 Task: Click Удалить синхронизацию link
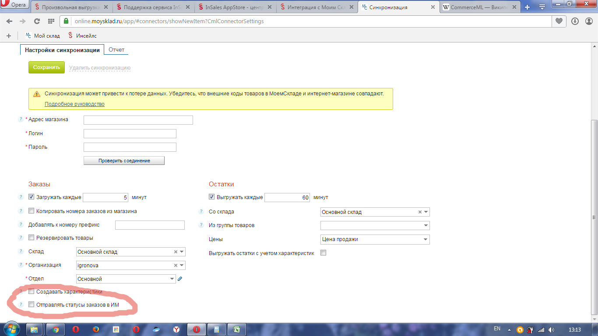pyautogui.click(x=100, y=68)
